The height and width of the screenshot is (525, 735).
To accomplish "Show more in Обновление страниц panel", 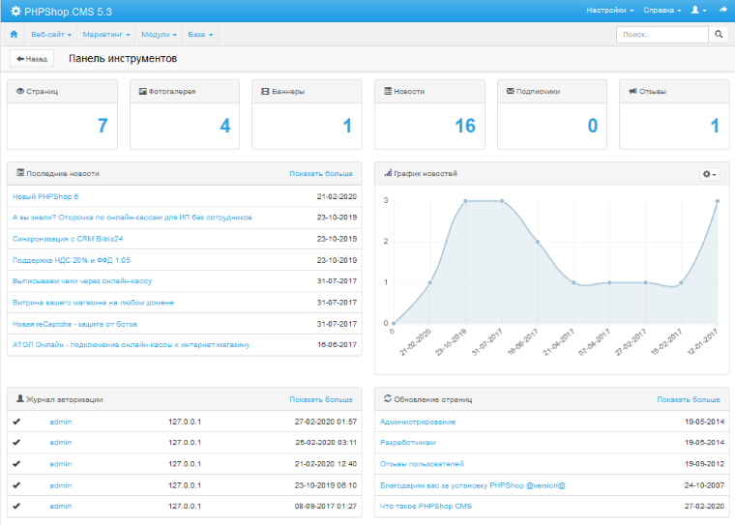I will [689, 399].
